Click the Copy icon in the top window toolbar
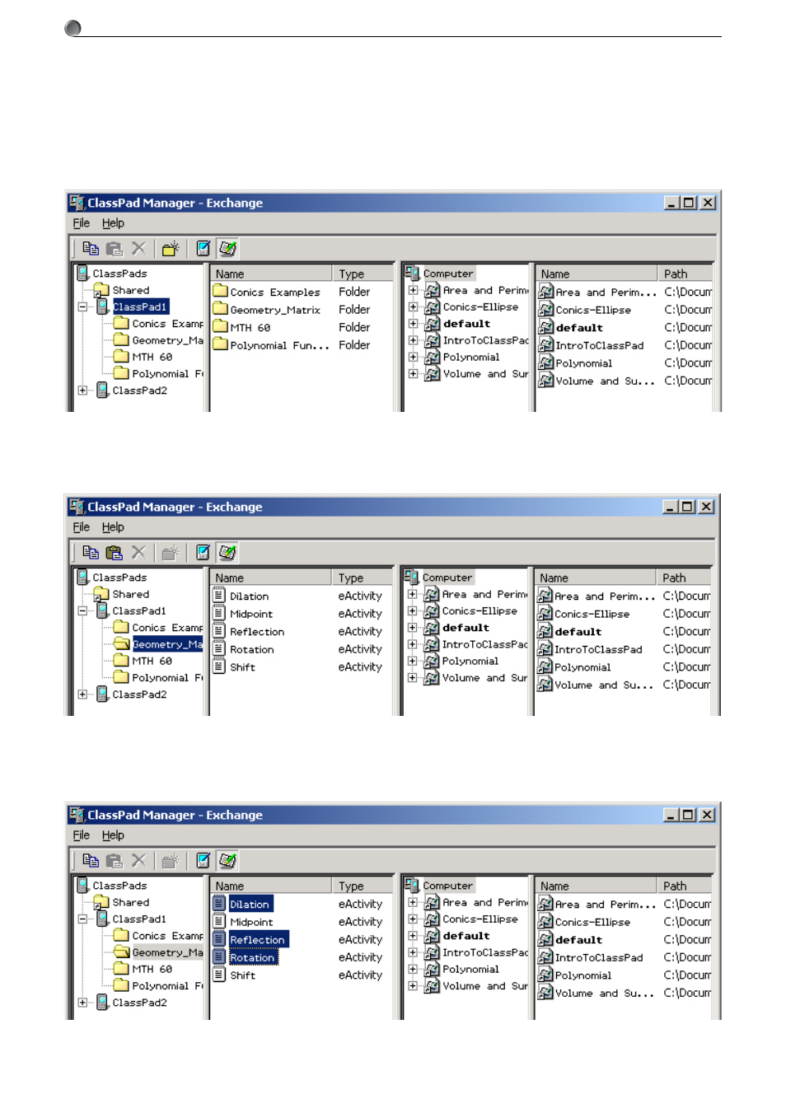This screenshot has height=1113, width=786. pos(91,248)
